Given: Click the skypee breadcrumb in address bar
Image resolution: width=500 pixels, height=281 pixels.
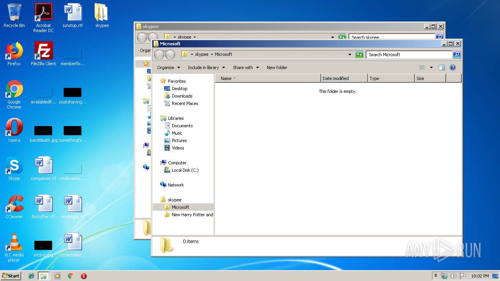Looking at the screenshot, I should (x=202, y=54).
